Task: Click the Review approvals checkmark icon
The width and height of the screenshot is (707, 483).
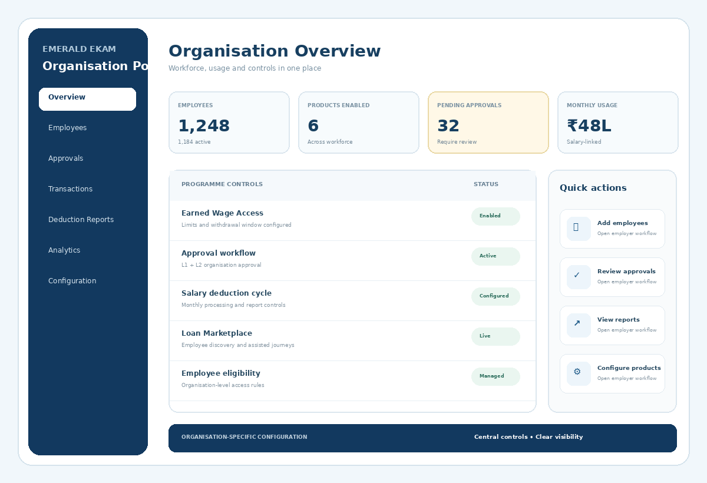Action: point(579,277)
